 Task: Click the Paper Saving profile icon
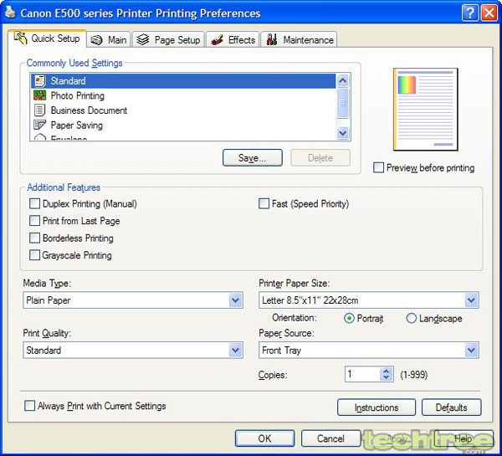pyautogui.click(x=39, y=125)
